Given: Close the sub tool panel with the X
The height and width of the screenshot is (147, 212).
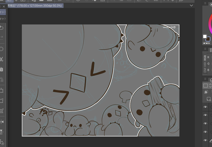Looking at the screenshot, I should point(4,6).
